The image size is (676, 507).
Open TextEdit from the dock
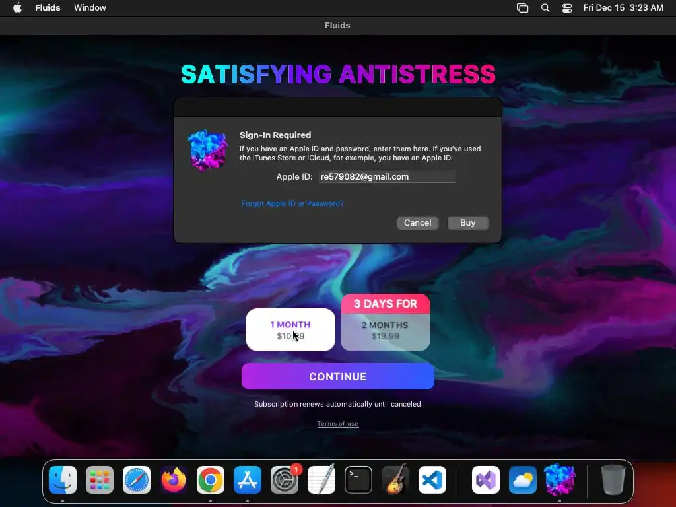(x=321, y=480)
